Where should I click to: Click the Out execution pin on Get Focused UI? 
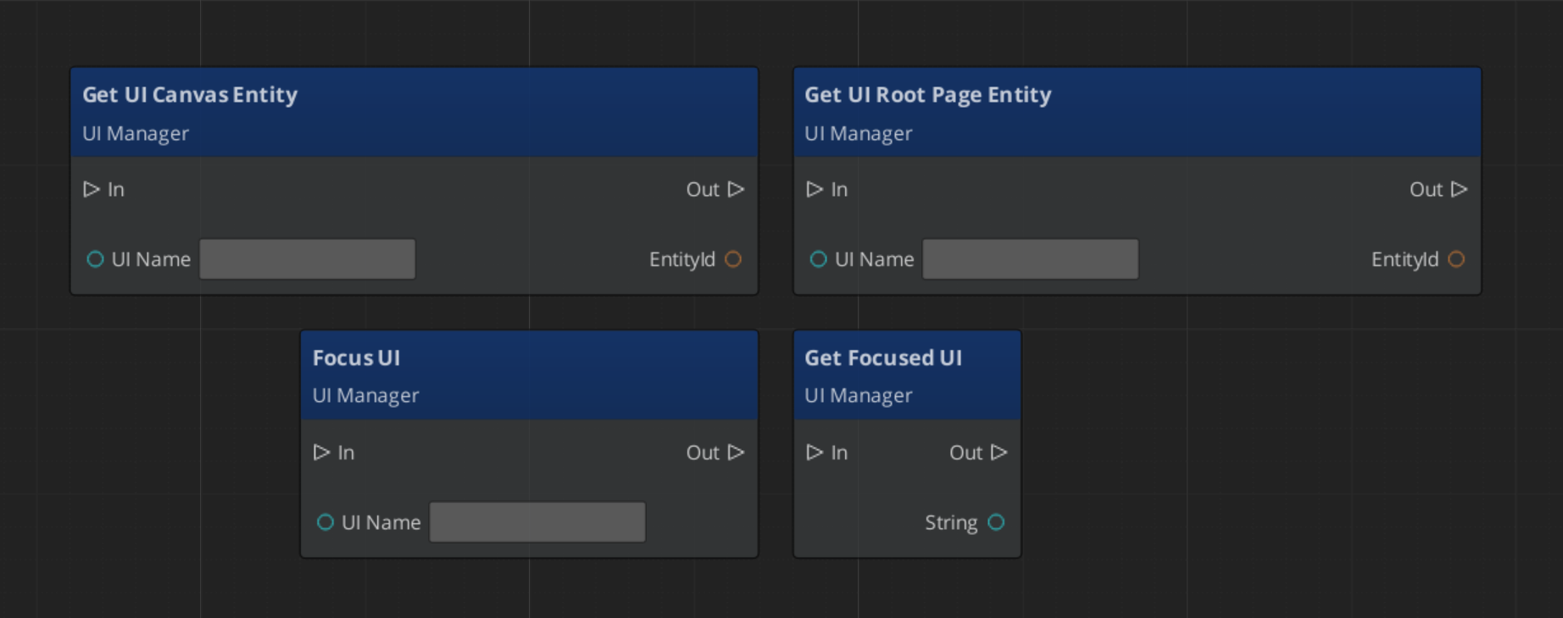tap(999, 453)
